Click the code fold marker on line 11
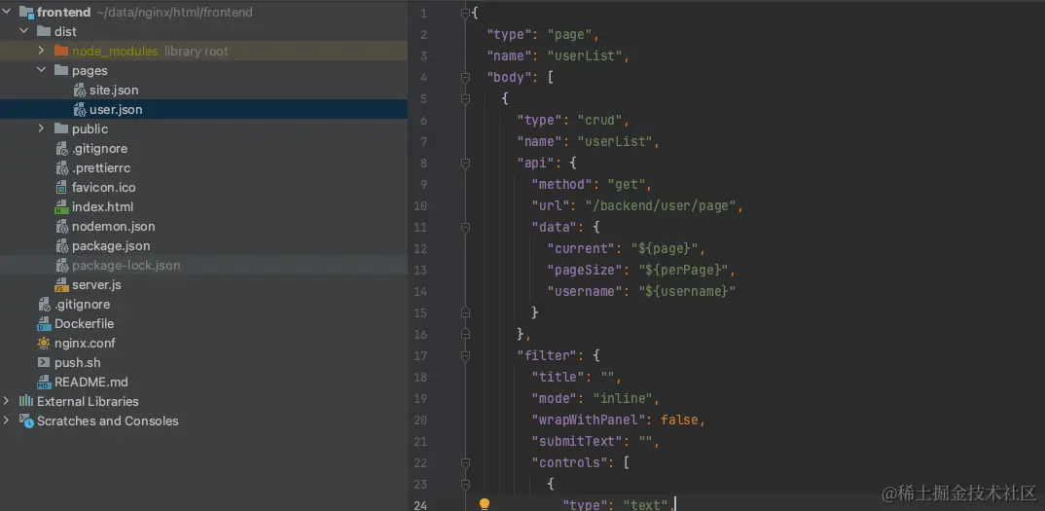1045x511 pixels. (x=466, y=227)
